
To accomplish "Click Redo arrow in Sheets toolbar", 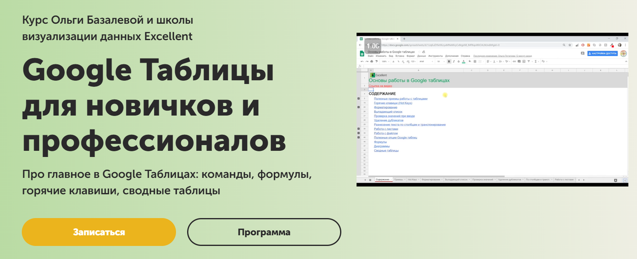I will [x=367, y=62].
